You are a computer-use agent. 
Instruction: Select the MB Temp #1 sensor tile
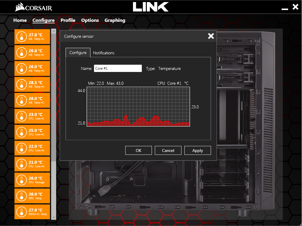[x=32, y=37]
